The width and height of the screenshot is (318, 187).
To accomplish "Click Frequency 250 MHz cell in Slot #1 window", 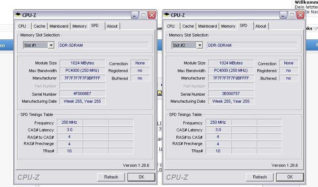I will (x=70, y=122).
